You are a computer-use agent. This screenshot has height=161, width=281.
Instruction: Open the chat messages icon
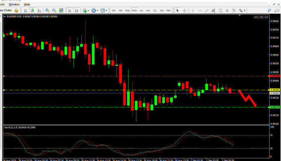[x=277, y=10]
